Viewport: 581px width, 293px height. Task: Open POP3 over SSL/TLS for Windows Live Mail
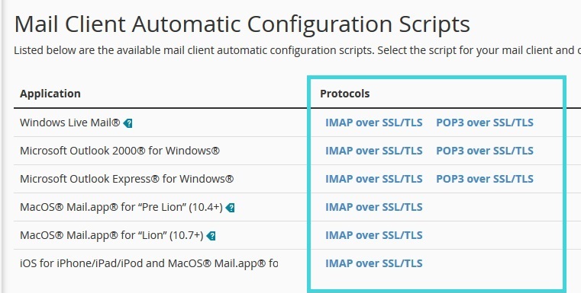(x=485, y=123)
